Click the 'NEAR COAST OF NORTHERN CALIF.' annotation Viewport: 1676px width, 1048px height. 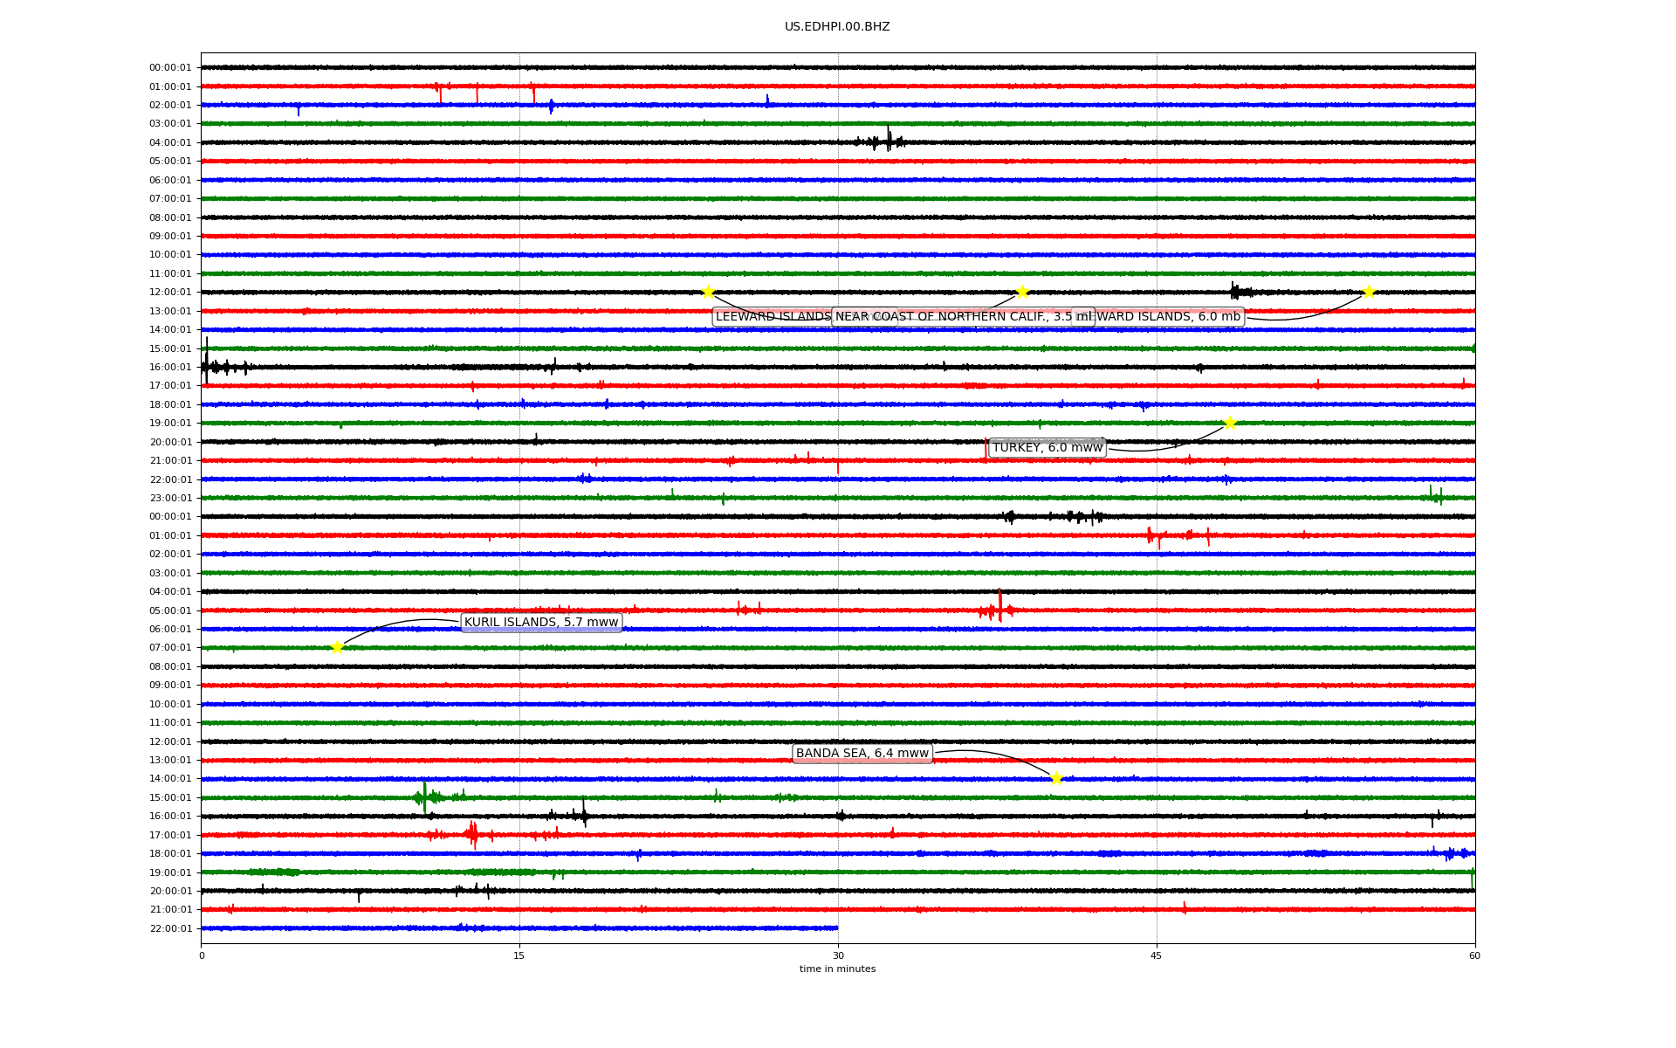click(951, 317)
